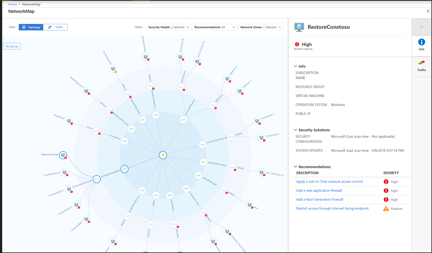Click the ContosoVm1 VM node
The width and height of the screenshot is (432, 253).
click(x=257, y=121)
